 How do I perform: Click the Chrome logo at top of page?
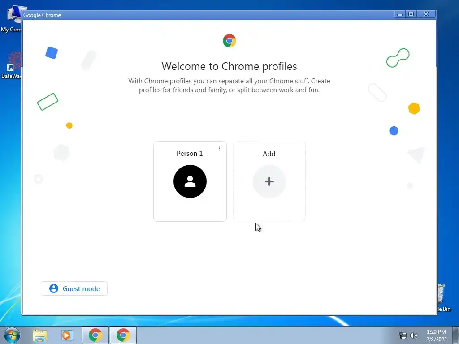point(229,41)
